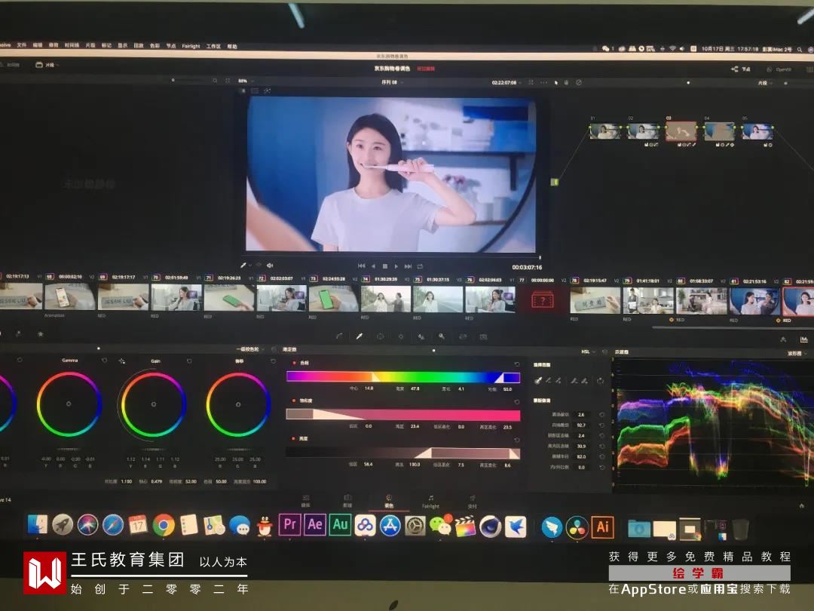The image size is (814, 611).
Task: Reset the Gain color wheel
Action: pos(189,361)
